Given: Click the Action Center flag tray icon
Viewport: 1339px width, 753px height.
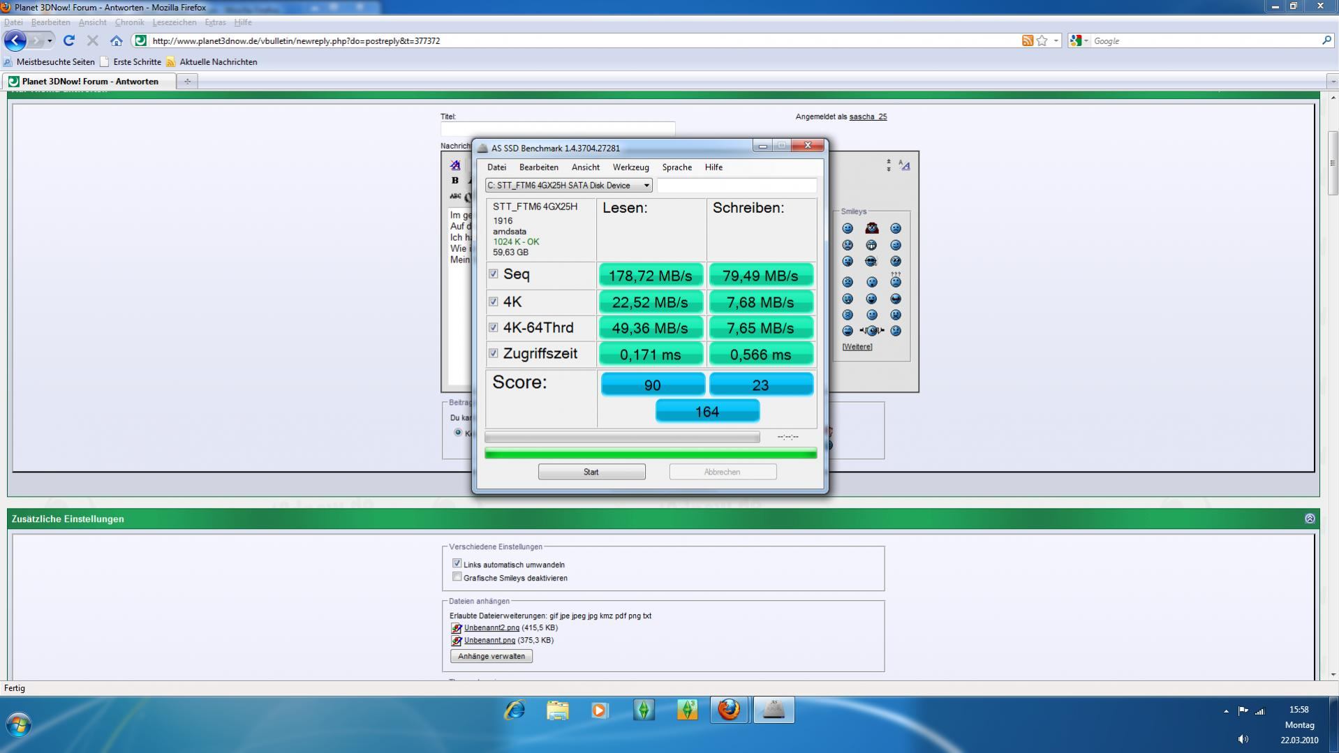Looking at the screenshot, I should click(1243, 711).
